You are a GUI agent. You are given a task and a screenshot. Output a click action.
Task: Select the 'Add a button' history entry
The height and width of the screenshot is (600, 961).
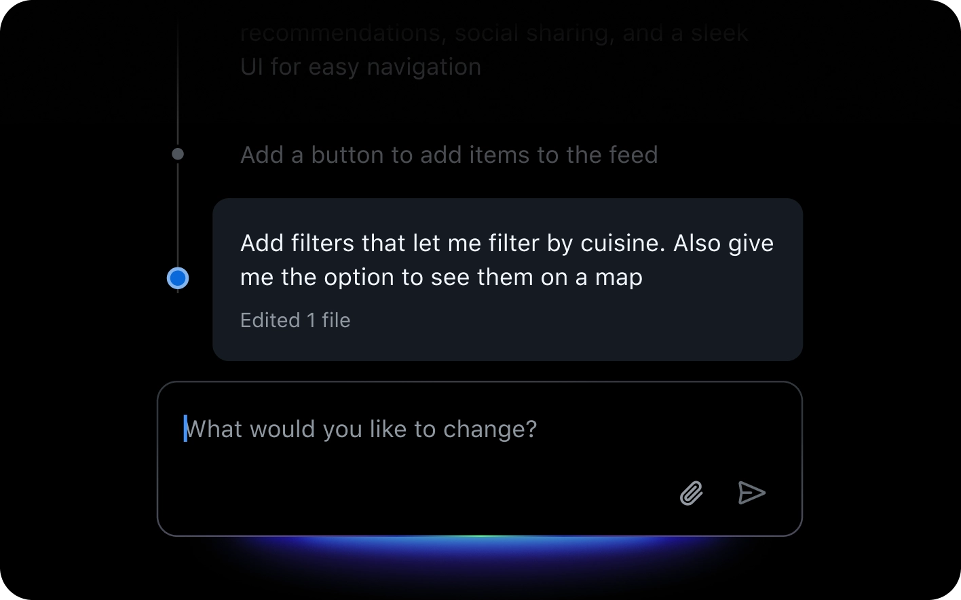449,155
